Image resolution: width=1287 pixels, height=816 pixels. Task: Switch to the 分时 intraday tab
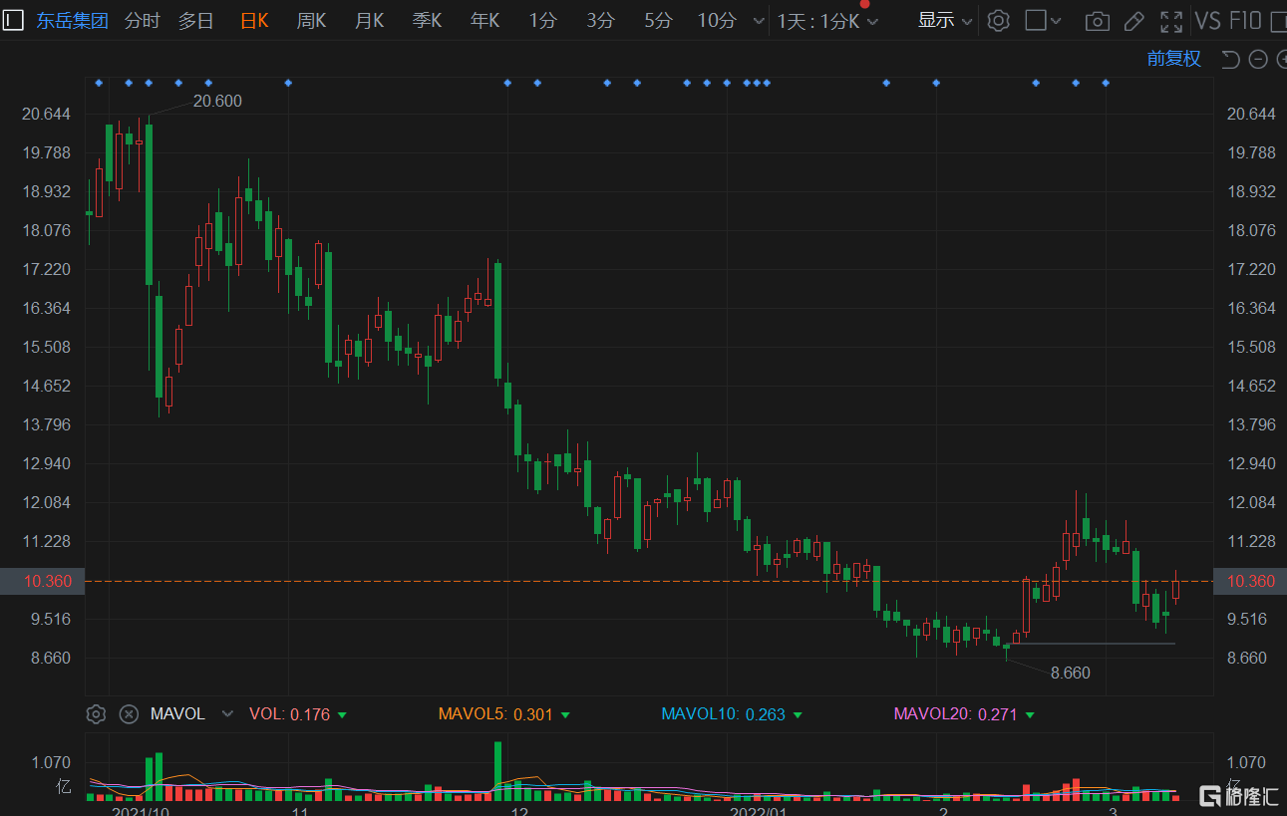(x=143, y=21)
